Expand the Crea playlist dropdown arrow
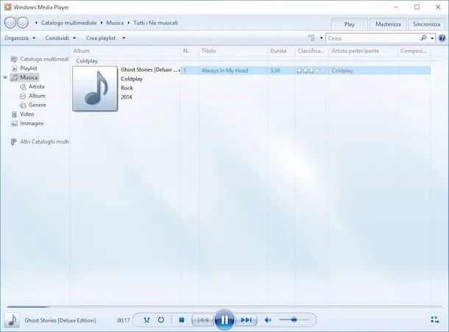 (124, 38)
